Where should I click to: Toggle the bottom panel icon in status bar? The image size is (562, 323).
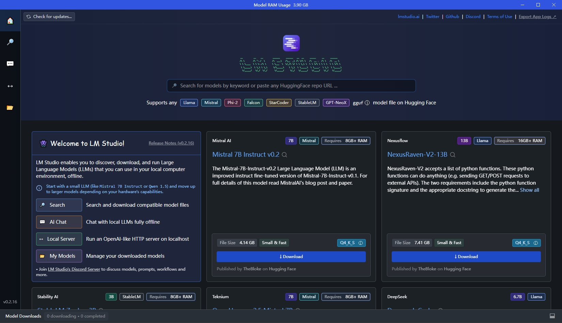pyautogui.click(x=552, y=316)
